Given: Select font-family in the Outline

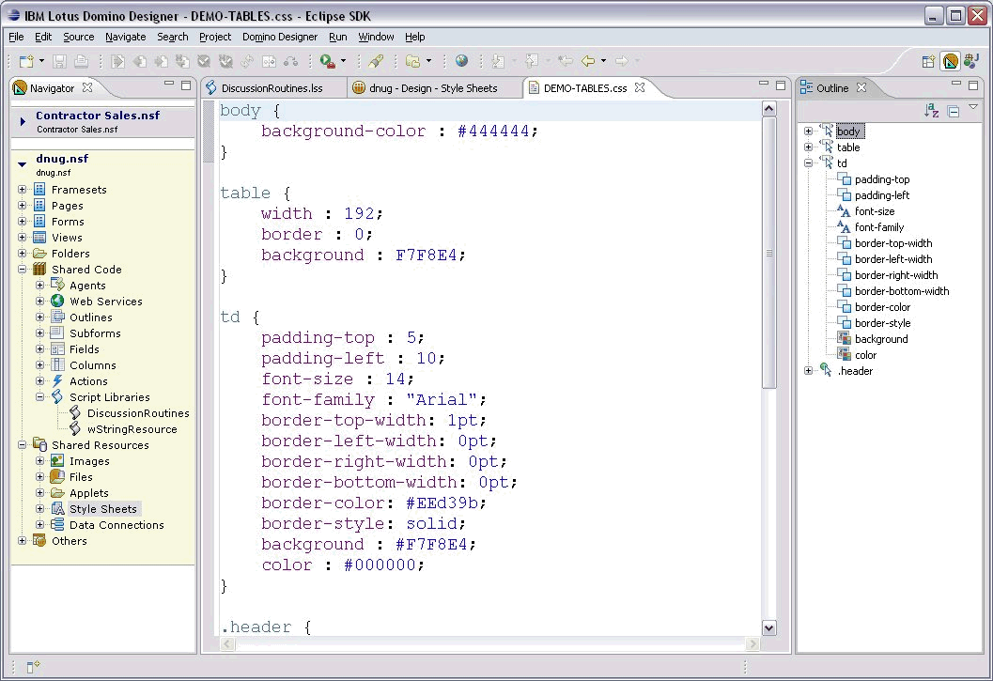Looking at the screenshot, I should 879,226.
